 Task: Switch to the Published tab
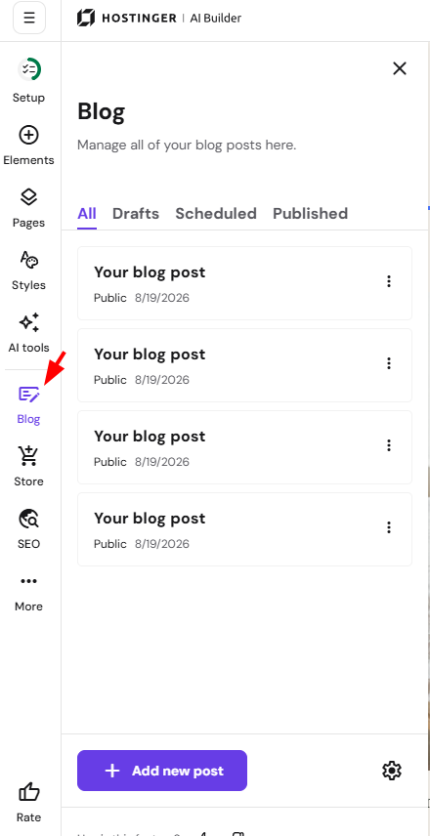click(311, 214)
